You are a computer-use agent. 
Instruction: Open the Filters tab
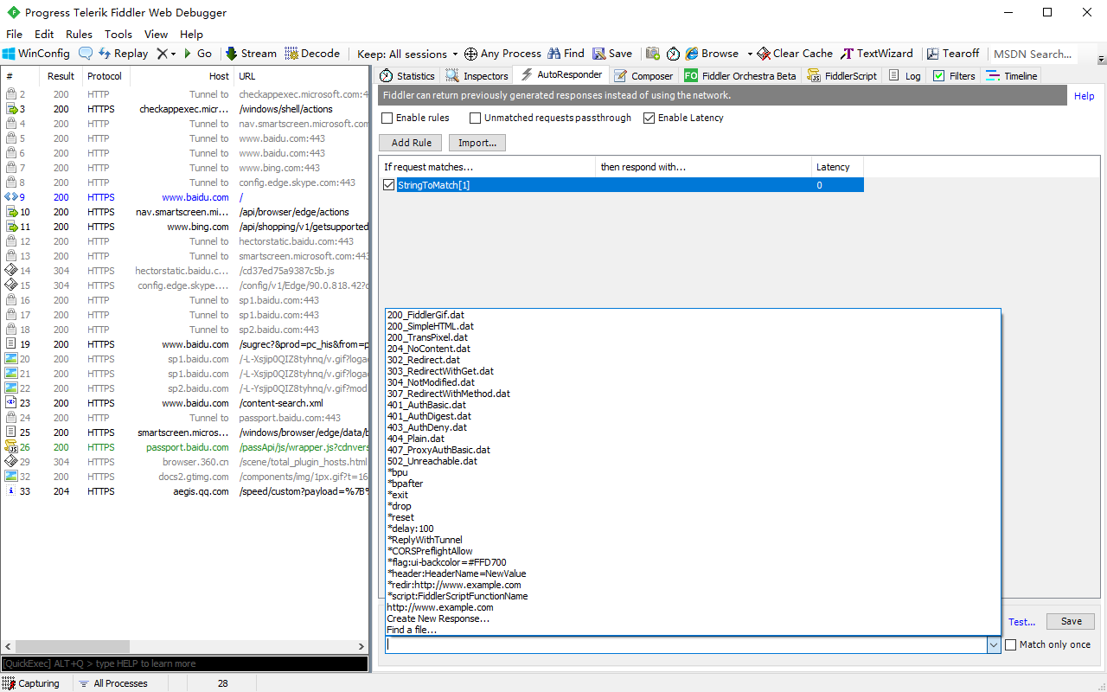(x=954, y=76)
